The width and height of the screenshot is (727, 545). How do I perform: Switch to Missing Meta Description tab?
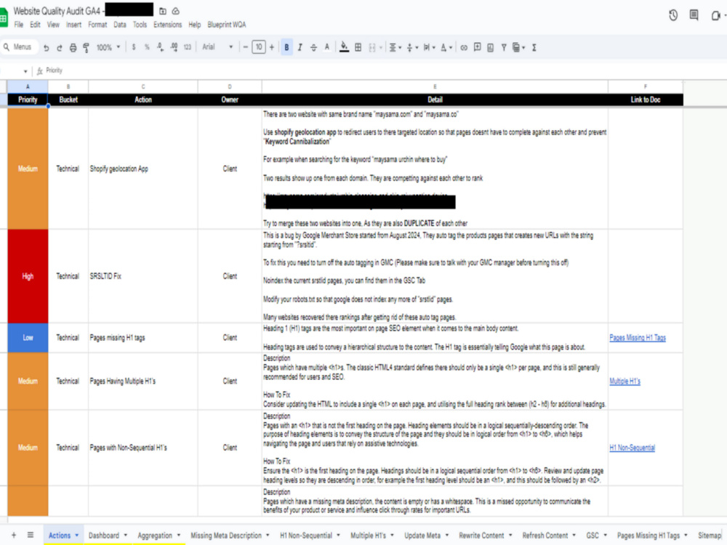(230, 536)
